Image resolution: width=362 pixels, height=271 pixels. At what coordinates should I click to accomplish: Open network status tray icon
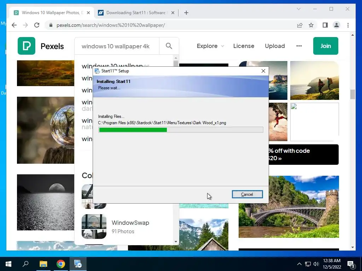tap(308, 264)
